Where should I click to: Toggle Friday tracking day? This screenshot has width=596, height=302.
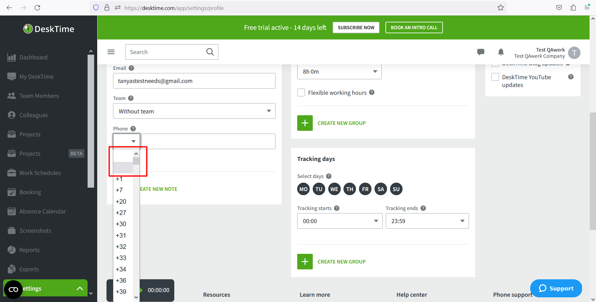[365, 189]
